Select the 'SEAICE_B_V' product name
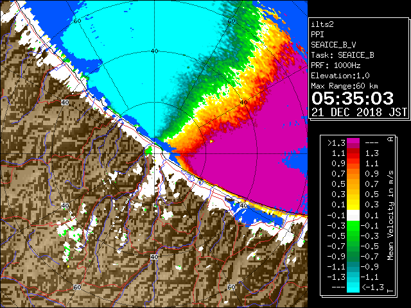This screenshot has width=411, height=308. pos(333,45)
